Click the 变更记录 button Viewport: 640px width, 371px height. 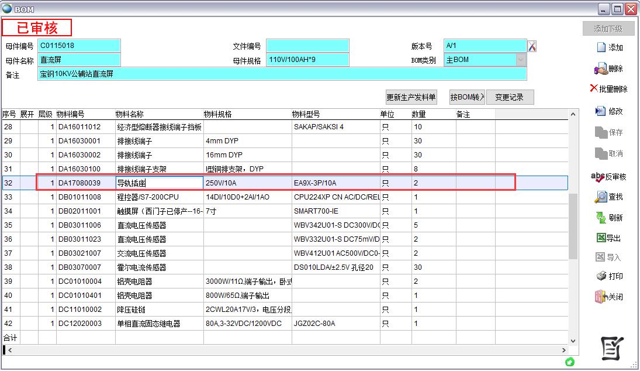510,98
